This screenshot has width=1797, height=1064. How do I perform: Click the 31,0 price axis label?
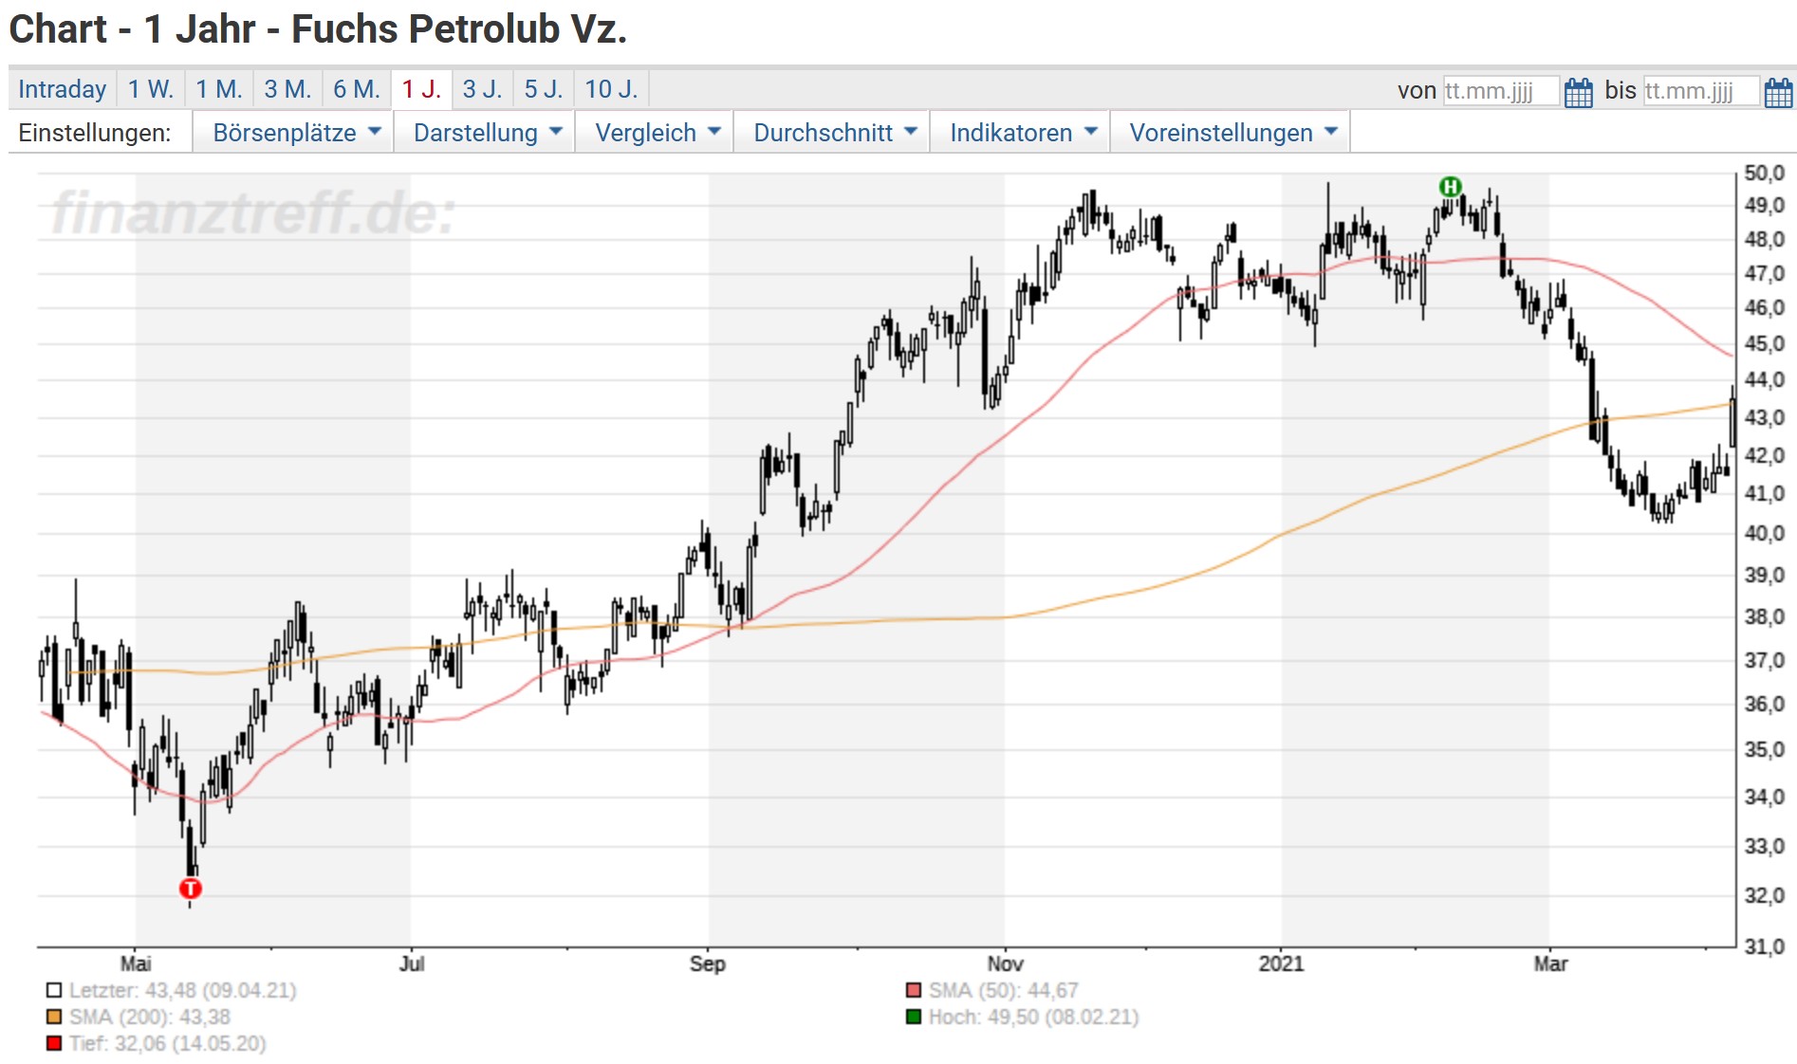(1765, 946)
